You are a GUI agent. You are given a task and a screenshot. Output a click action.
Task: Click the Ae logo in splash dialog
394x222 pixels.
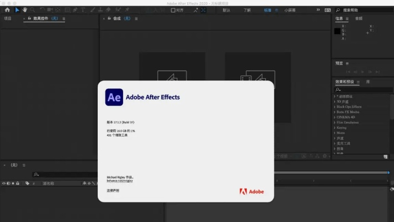coord(114,97)
